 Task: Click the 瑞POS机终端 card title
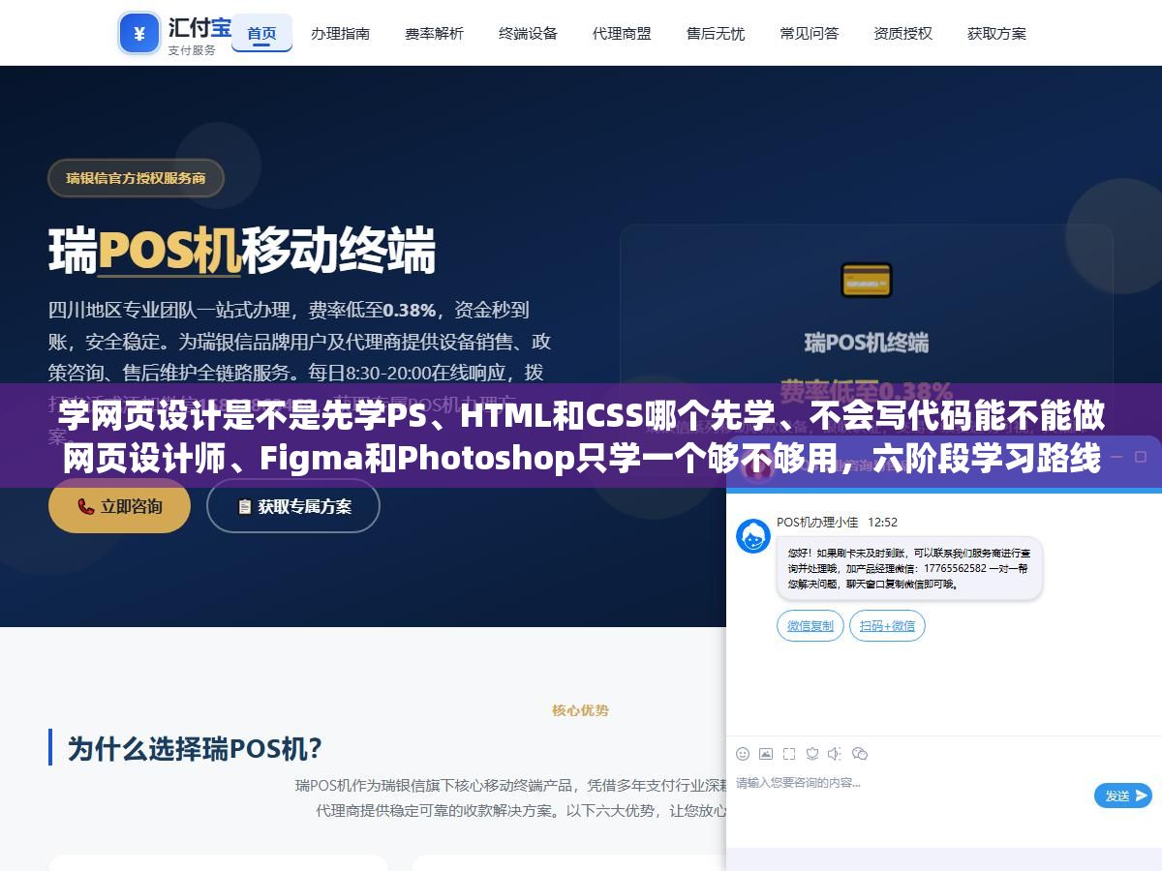click(866, 343)
